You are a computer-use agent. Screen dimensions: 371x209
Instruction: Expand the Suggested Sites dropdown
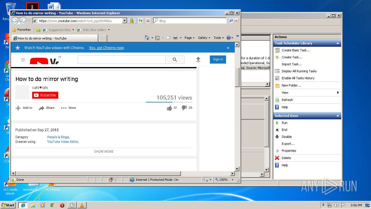pyautogui.click(x=73, y=30)
